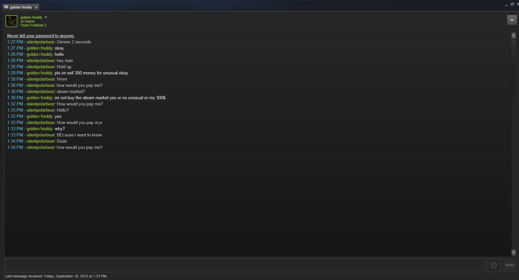Click the scrollbar down arrow
Viewport: 519px width, 280px height.
tap(513, 252)
